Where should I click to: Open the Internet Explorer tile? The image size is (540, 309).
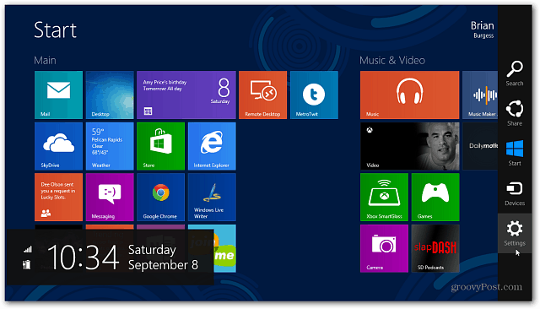(x=212, y=146)
